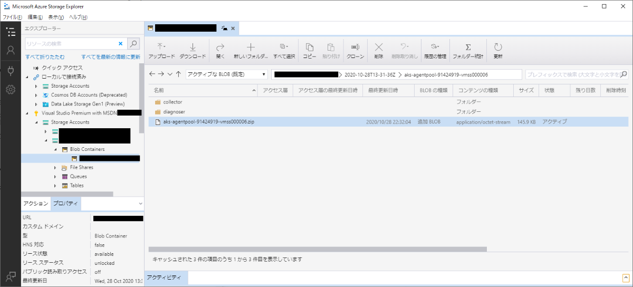Open settings gear icon in sidebar
The width and height of the screenshot is (633, 287).
(11, 90)
